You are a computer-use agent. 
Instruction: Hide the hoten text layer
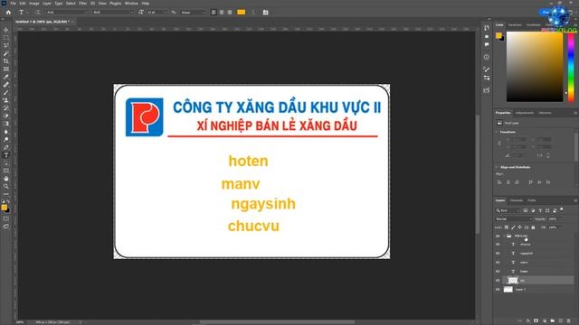pyautogui.click(x=498, y=272)
